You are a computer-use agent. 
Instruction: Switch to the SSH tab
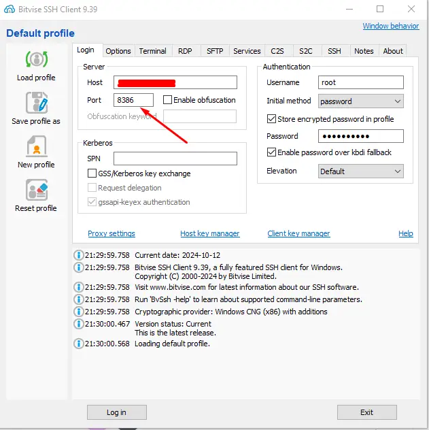coord(334,51)
